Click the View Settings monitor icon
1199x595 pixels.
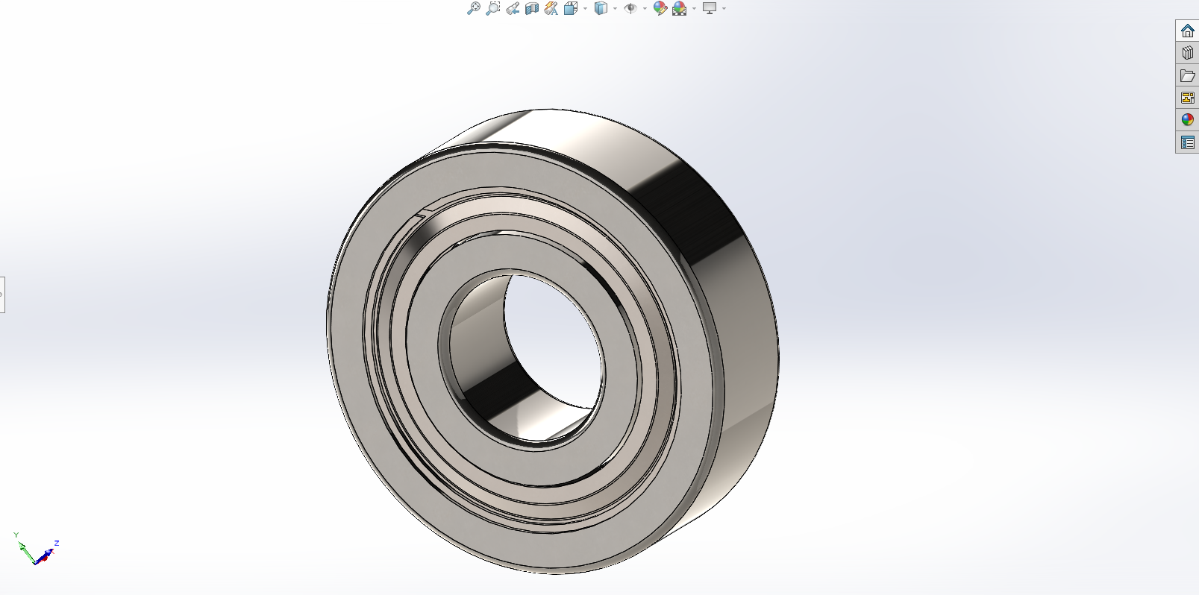710,8
